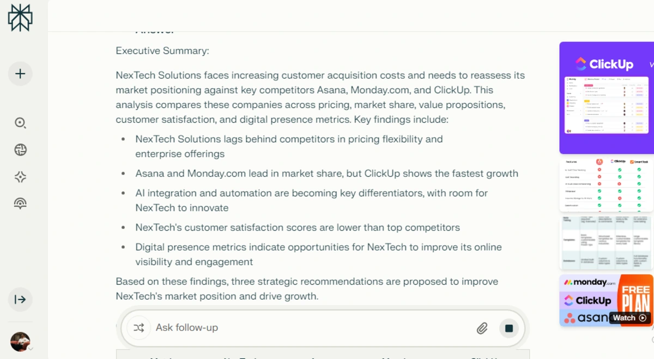Open the radar/antenna sidebar icon

tap(20, 203)
